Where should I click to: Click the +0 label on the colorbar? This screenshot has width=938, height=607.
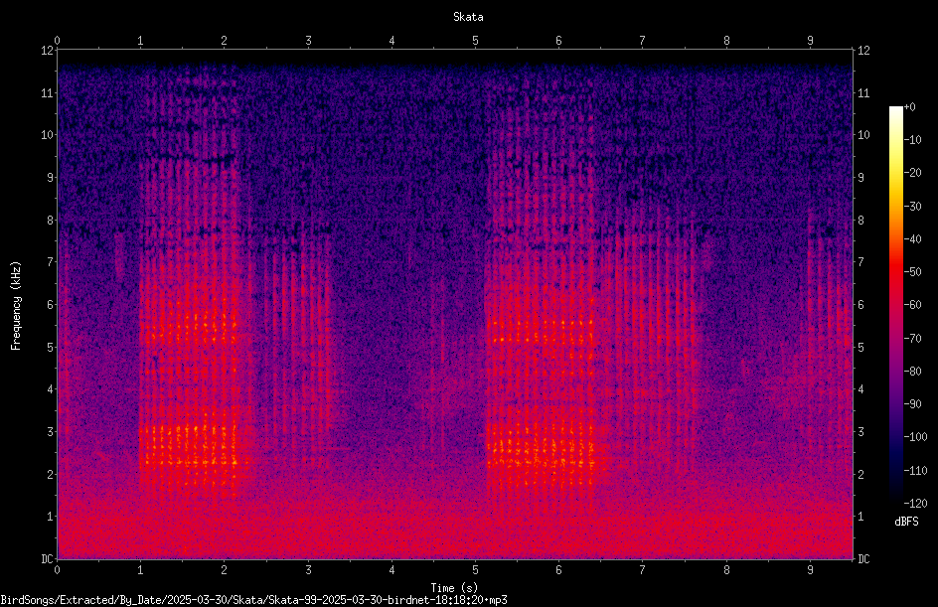click(909, 107)
